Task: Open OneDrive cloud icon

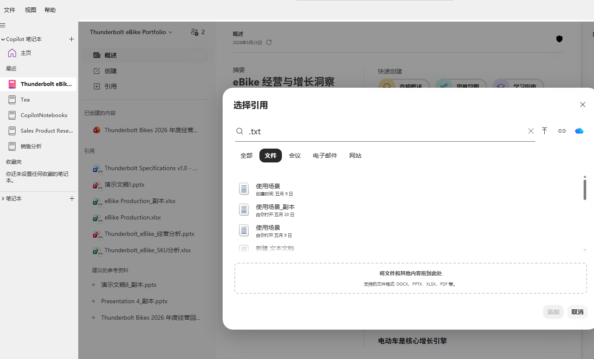Action: pos(579,131)
